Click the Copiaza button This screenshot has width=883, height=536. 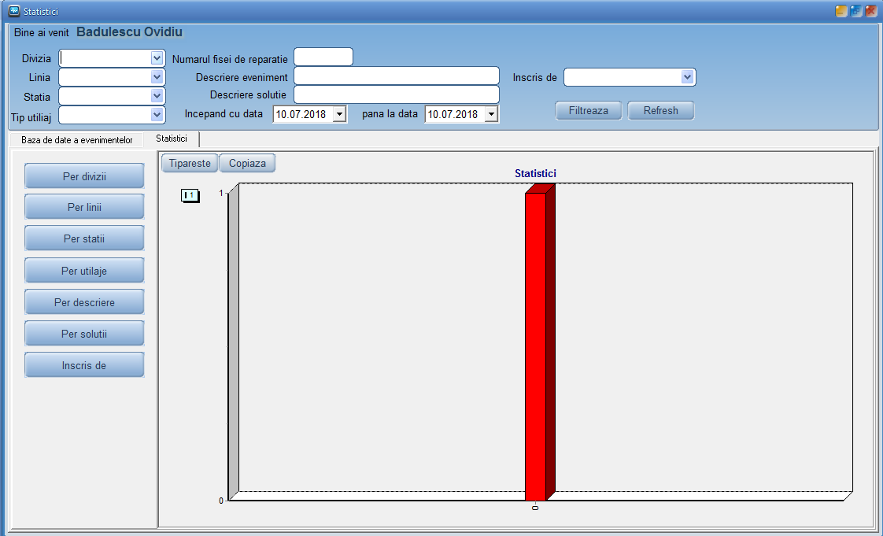[x=247, y=164]
